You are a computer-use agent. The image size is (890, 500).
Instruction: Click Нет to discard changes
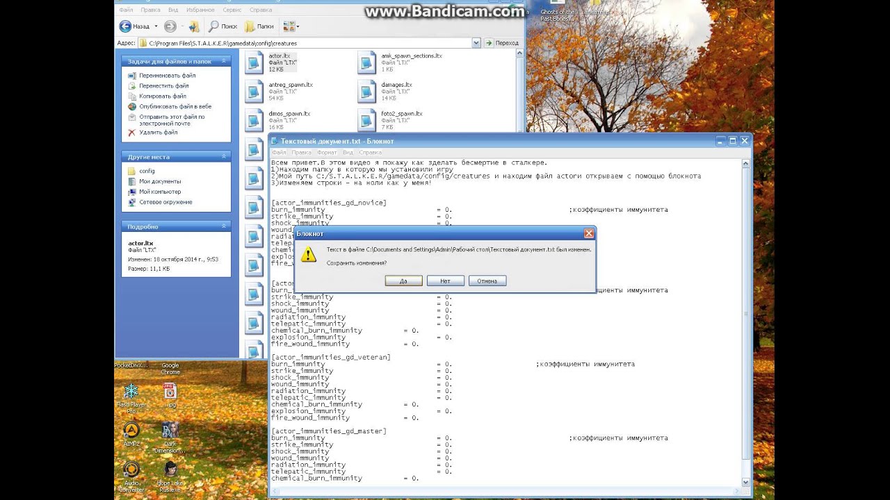(445, 281)
